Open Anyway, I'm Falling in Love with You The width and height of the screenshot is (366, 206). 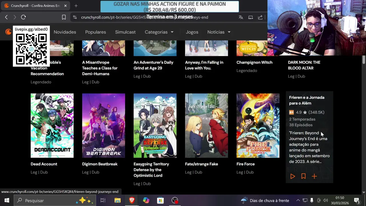pyautogui.click(x=204, y=65)
